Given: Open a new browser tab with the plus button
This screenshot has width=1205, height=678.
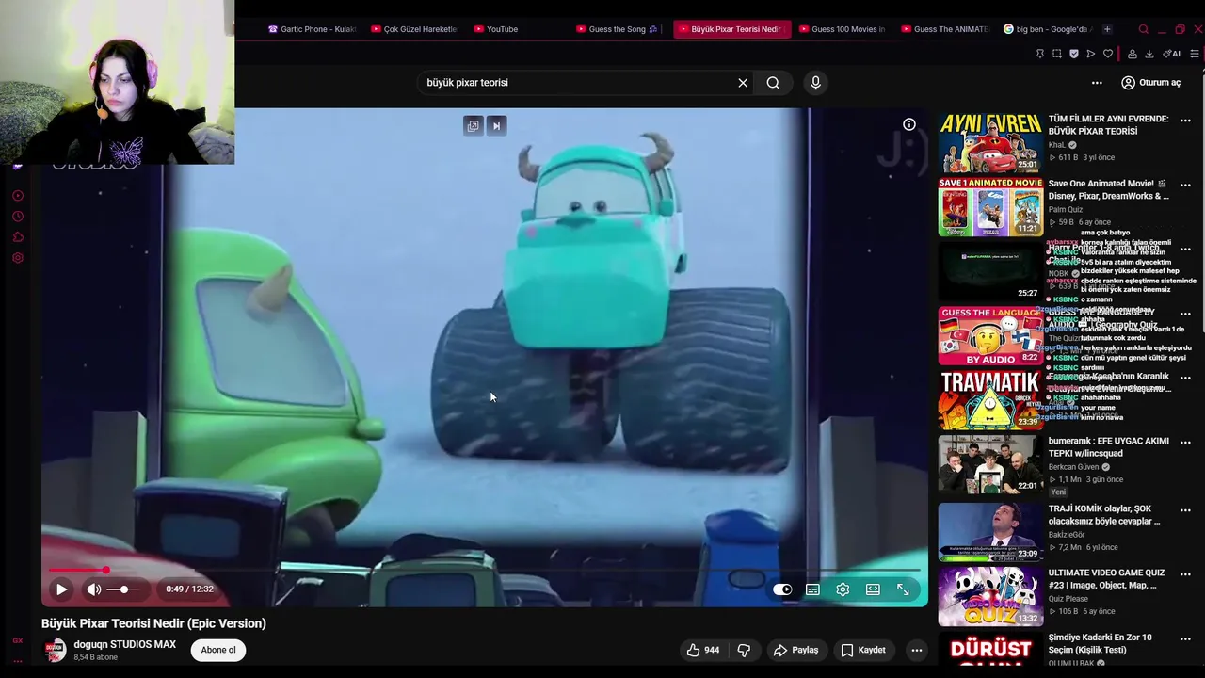Looking at the screenshot, I should (1107, 29).
